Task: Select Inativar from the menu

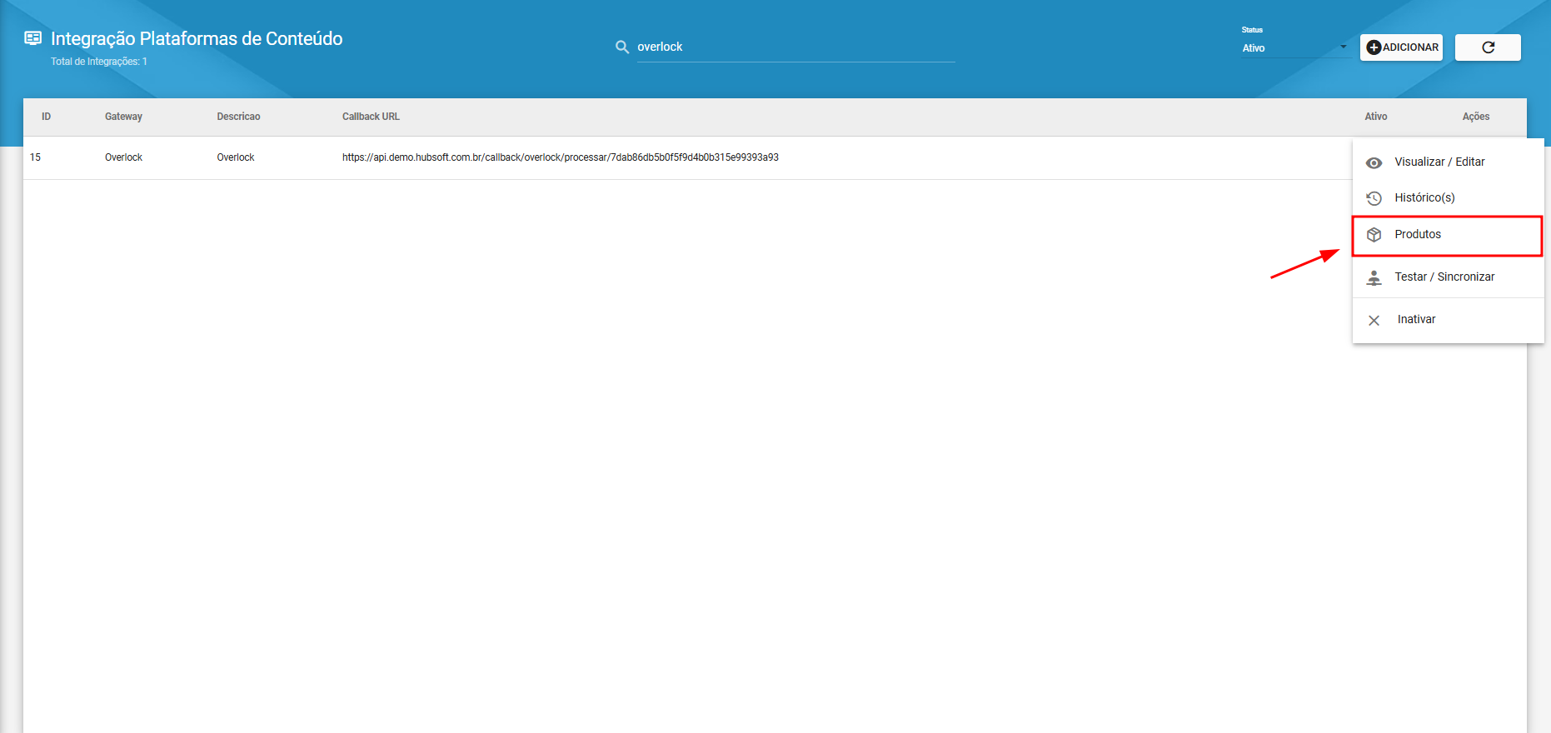Action: 1448,319
